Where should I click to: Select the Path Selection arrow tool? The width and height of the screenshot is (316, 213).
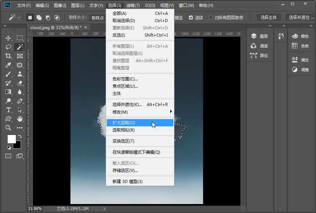pos(20,110)
